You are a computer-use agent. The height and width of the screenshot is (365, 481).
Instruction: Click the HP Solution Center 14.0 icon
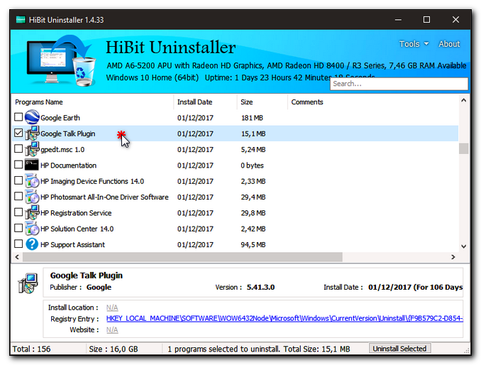[x=32, y=229]
